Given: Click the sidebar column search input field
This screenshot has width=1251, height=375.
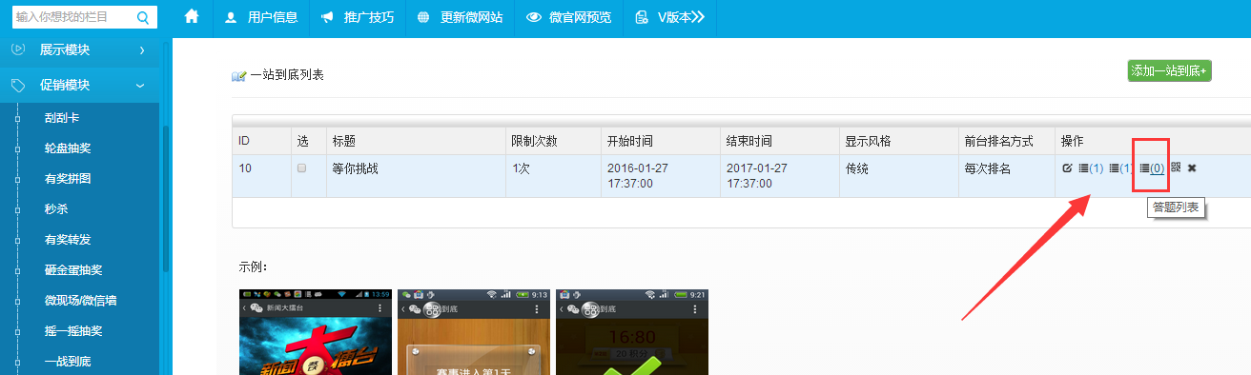Looking at the screenshot, I should coord(73,16).
